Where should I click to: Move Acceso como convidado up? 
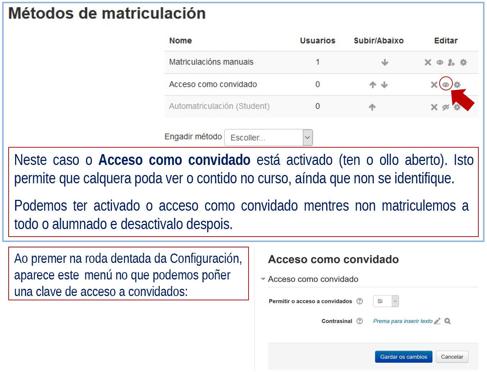(373, 85)
